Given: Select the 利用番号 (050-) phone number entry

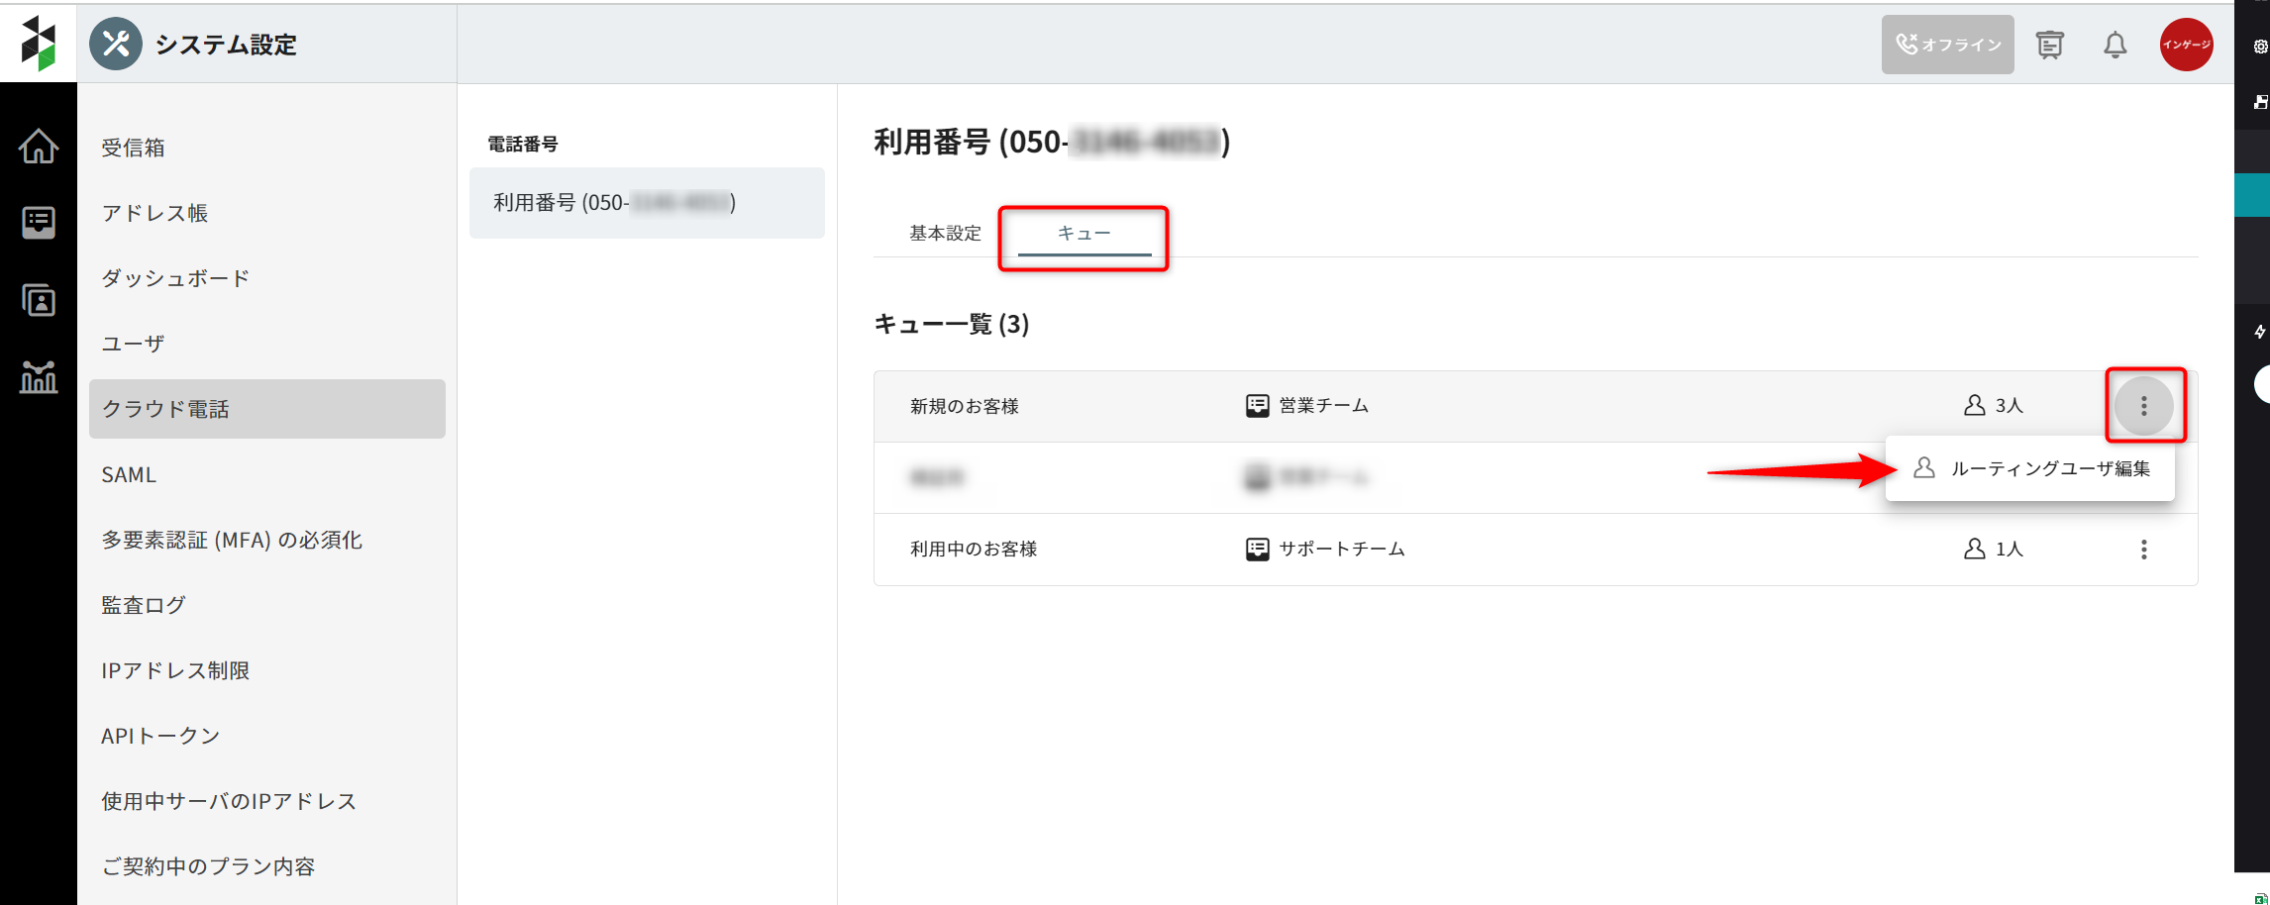Looking at the screenshot, I should click(x=646, y=203).
